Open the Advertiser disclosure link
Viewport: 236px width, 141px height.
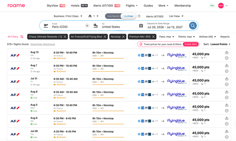[x=42, y=44]
